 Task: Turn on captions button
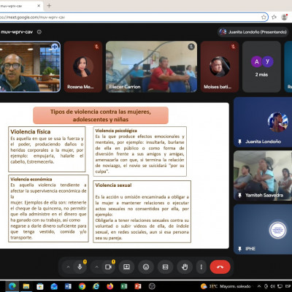tap(166, 267)
